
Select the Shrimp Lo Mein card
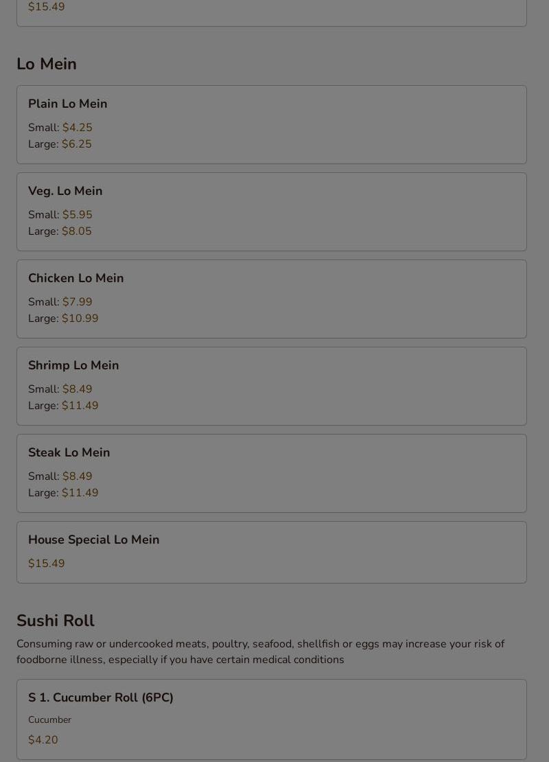[x=272, y=386]
